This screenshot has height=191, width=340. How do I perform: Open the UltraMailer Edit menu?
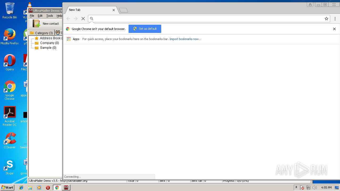(40, 16)
